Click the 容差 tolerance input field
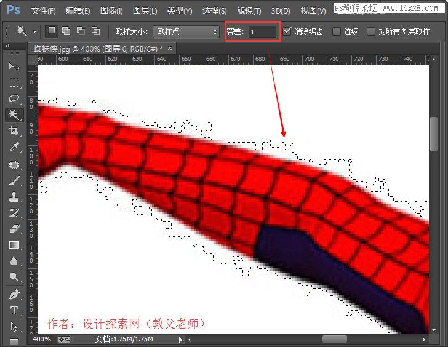Viewport: 448px width, 347px height. tap(262, 31)
